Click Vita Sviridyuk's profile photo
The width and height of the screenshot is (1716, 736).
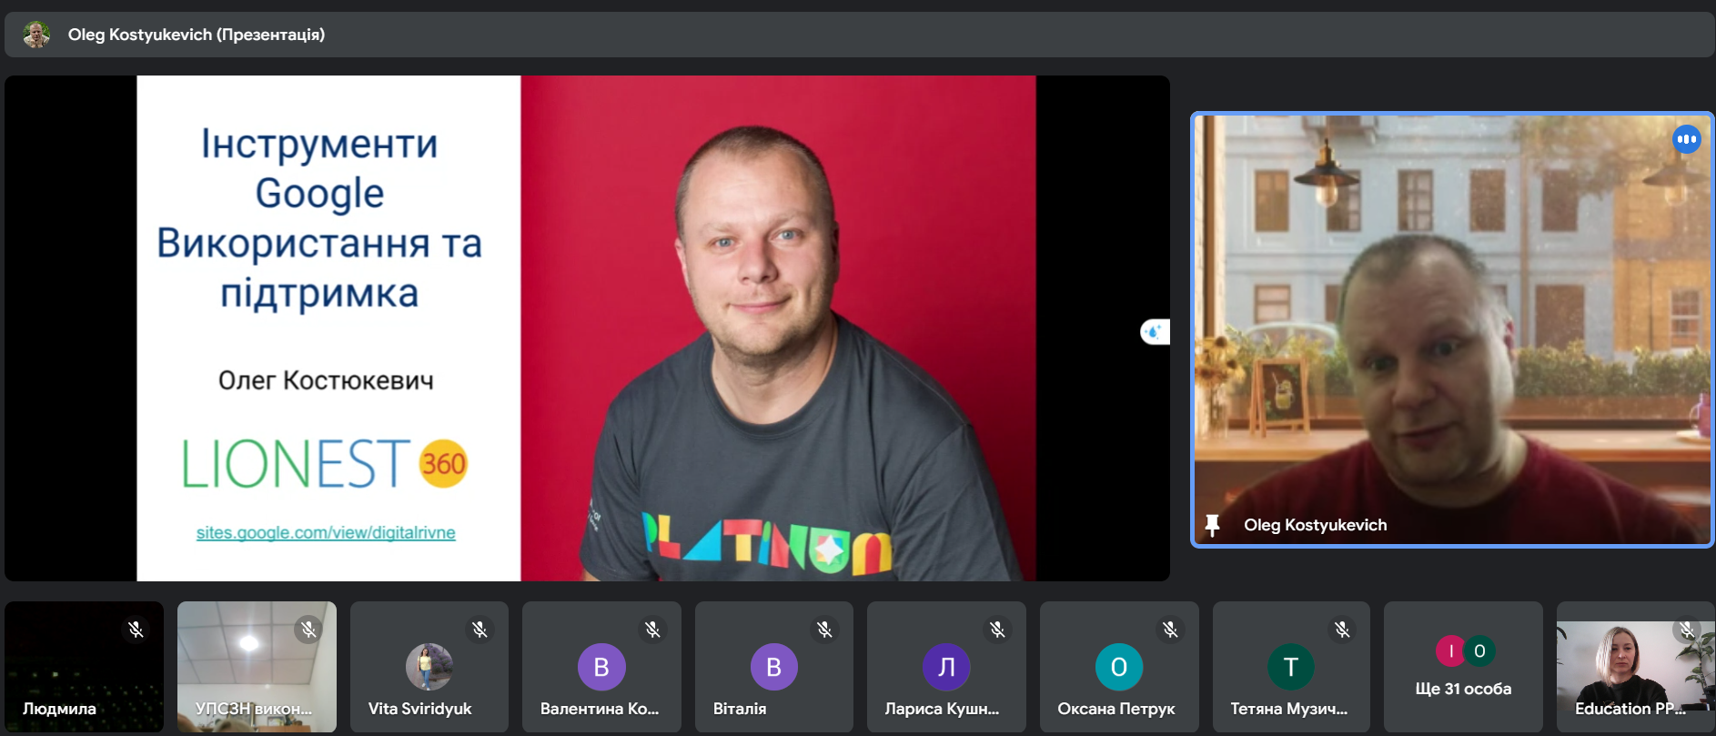coord(429,667)
